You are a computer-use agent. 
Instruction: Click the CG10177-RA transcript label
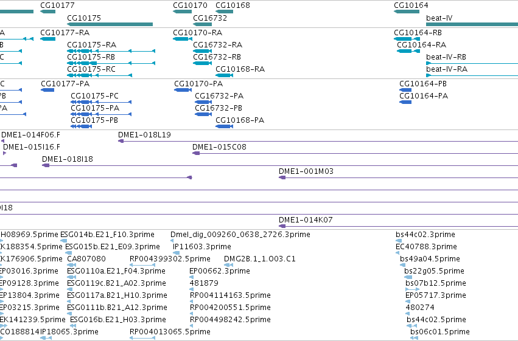coord(65,33)
